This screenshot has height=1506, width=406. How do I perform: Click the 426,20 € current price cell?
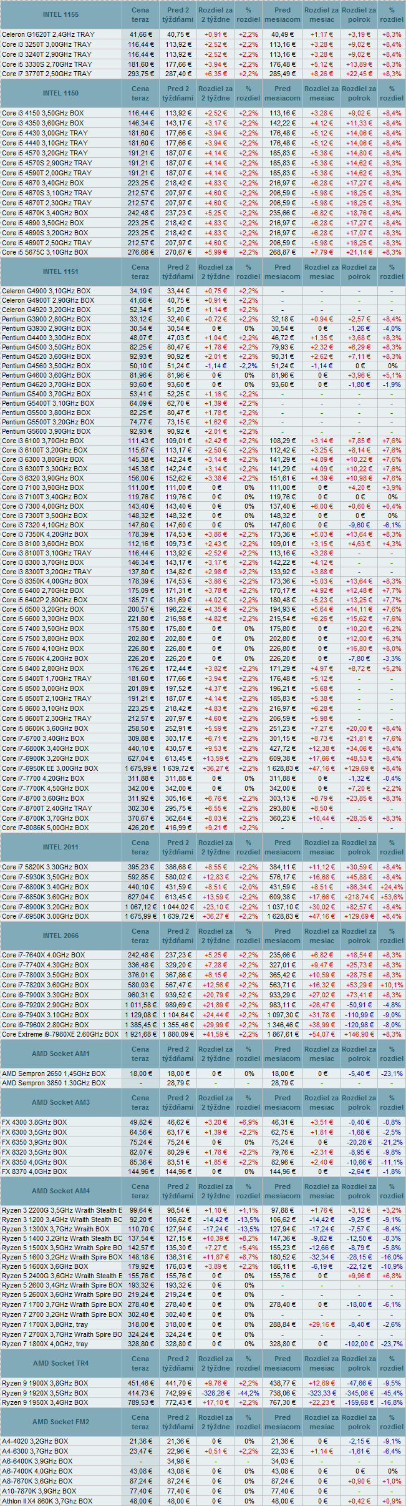click(140, 828)
